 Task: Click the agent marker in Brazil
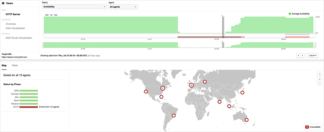tap(174, 115)
